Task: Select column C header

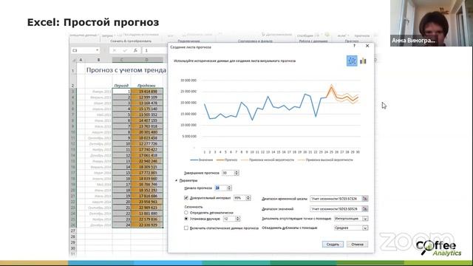Action: 121,60
